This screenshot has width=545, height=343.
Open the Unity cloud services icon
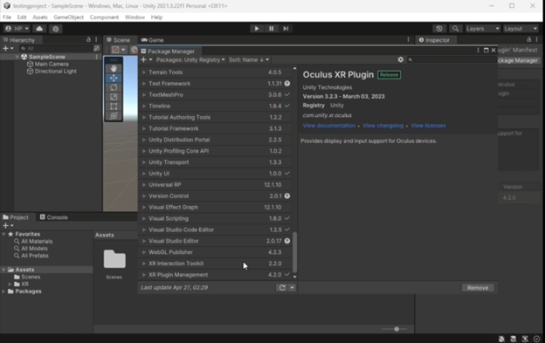point(39,29)
